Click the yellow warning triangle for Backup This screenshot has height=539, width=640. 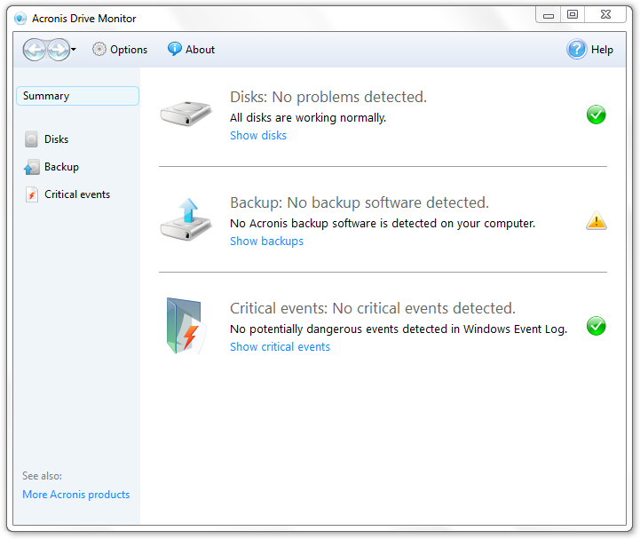(x=597, y=220)
